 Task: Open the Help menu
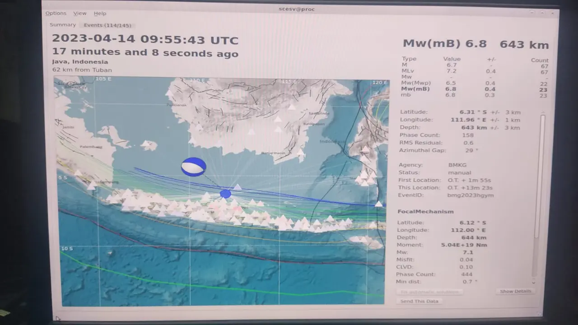click(x=100, y=14)
